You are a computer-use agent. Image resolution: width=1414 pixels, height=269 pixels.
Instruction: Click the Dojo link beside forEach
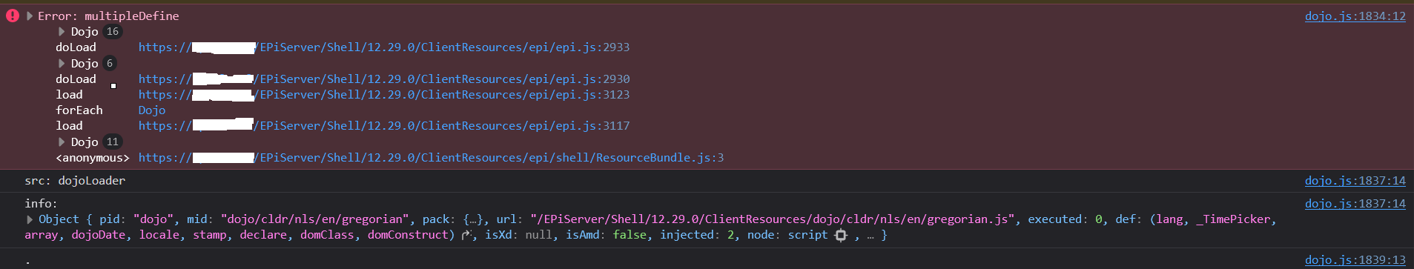coord(152,110)
